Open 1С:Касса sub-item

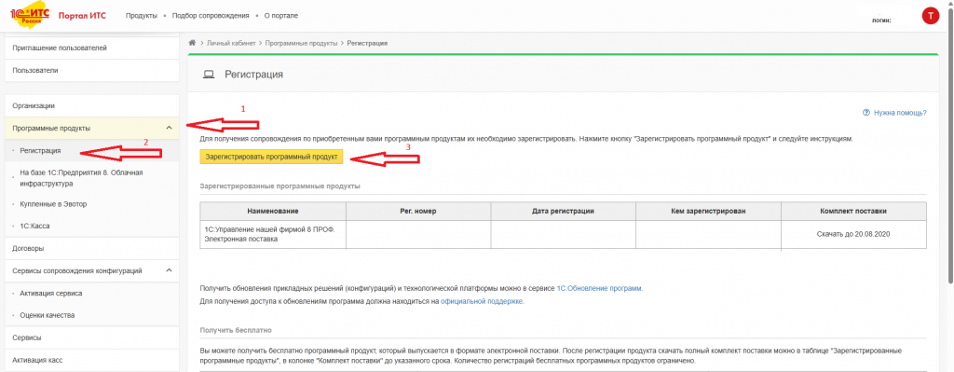pos(92,226)
